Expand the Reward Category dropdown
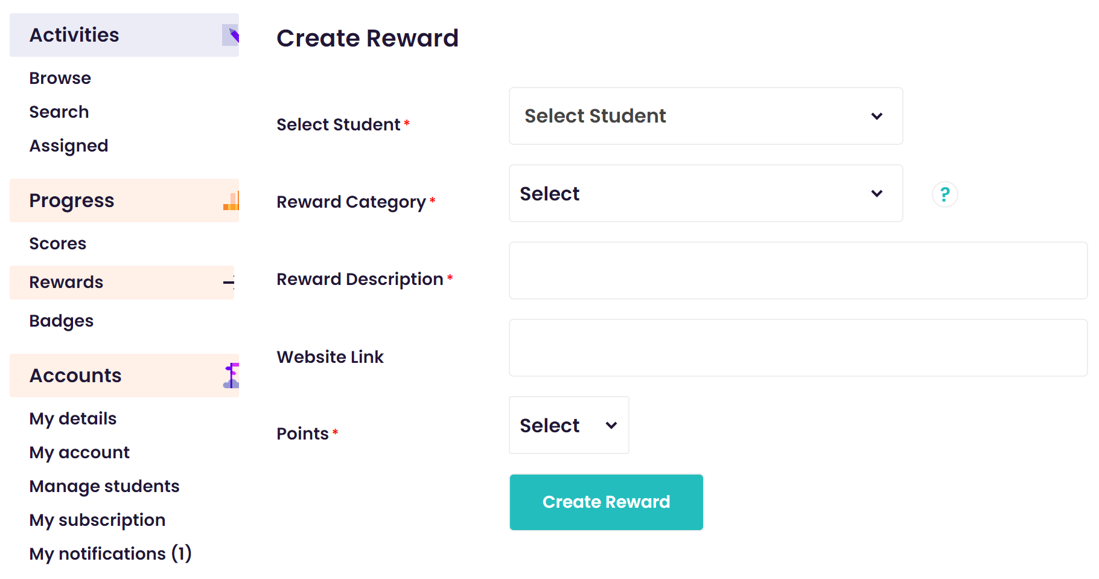The width and height of the screenshot is (1099, 579). click(706, 193)
